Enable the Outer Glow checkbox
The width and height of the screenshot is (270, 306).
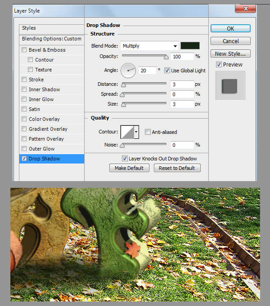click(x=24, y=149)
